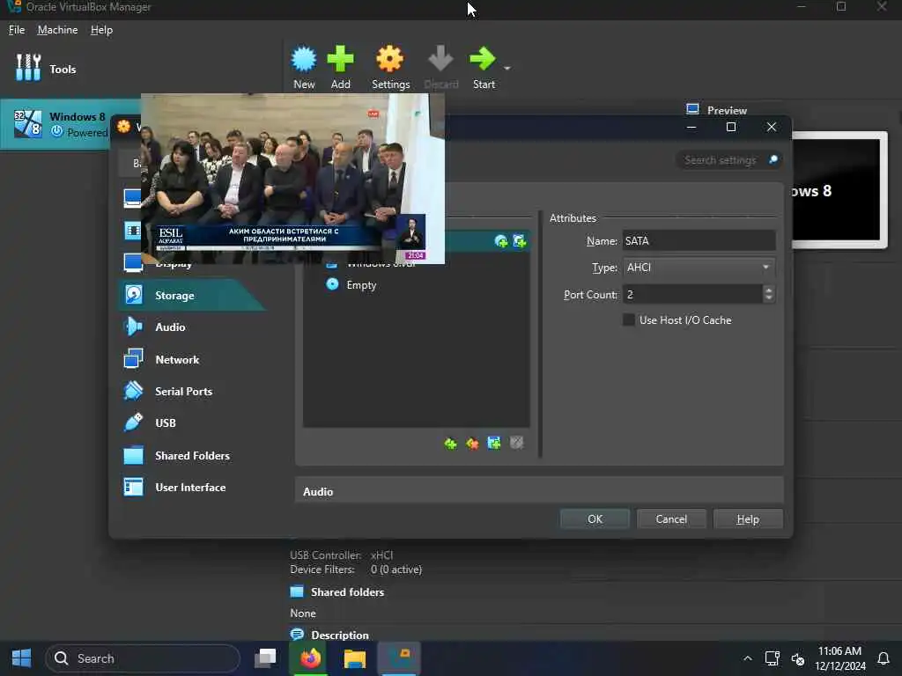The height and width of the screenshot is (676, 902).
Task: Click the muted volume tray icon
Action: [797, 658]
